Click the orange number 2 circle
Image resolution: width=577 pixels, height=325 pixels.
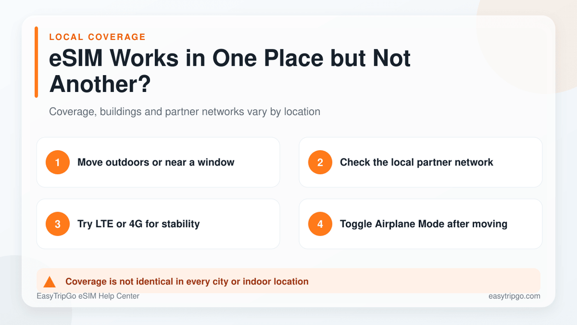click(320, 162)
